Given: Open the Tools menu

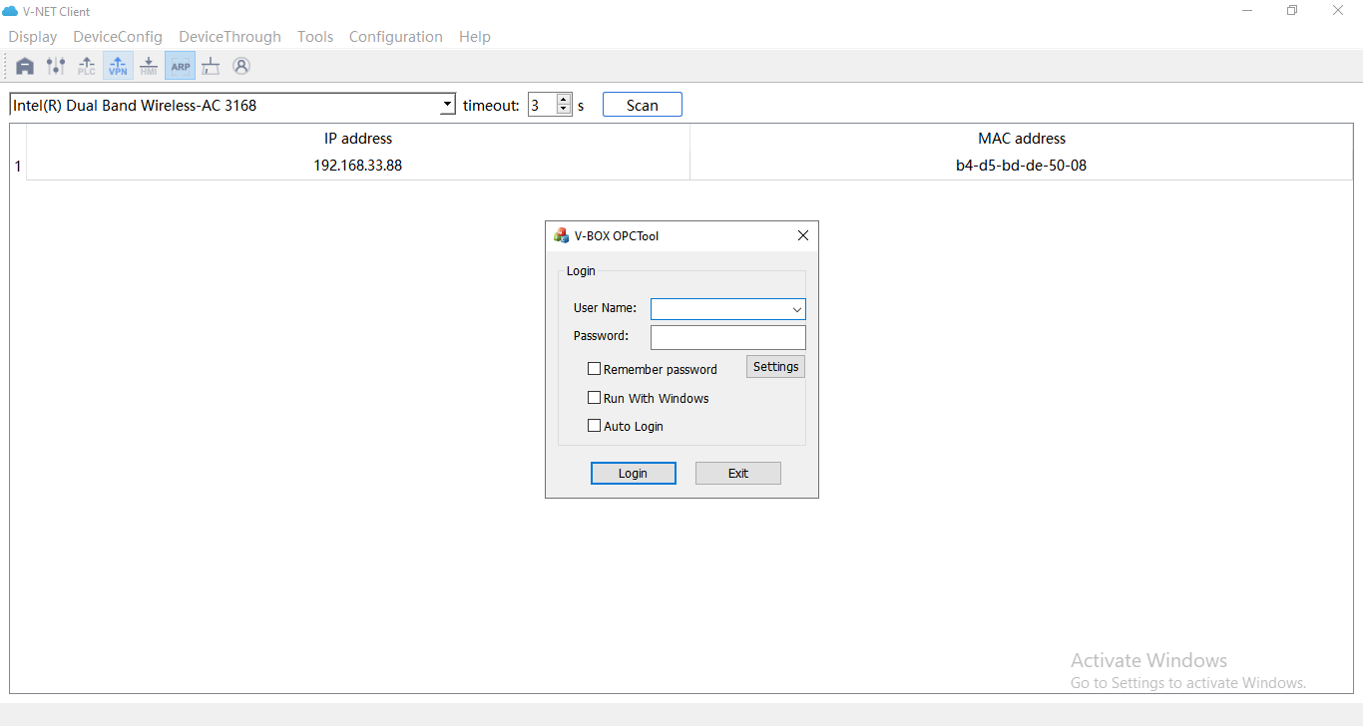Looking at the screenshot, I should (315, 36).
